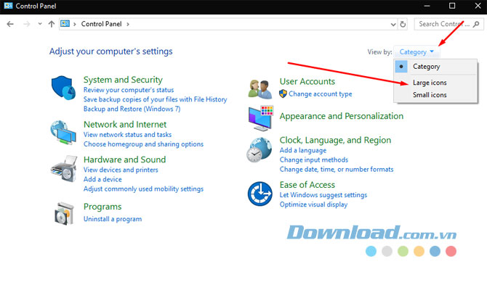Screen dimensions: 487x290
Task: Click the Control Panel title bar icon
Action: tap(9, 6)
